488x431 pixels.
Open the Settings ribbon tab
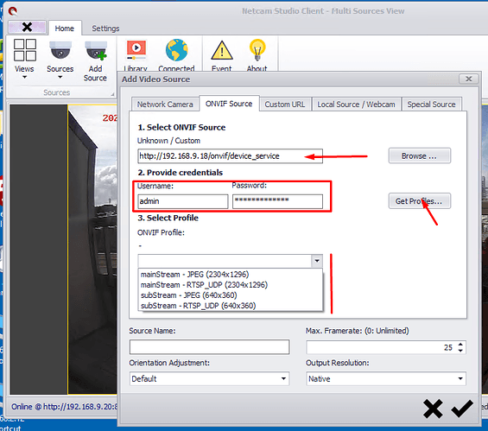(x=105, y=29)
